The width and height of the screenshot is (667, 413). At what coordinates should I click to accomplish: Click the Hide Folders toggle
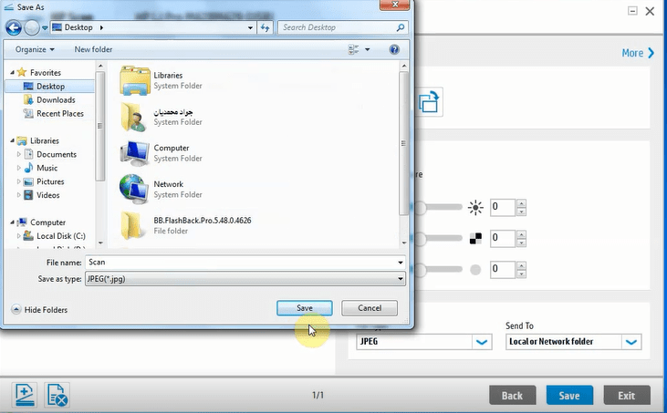coord(39,310)
